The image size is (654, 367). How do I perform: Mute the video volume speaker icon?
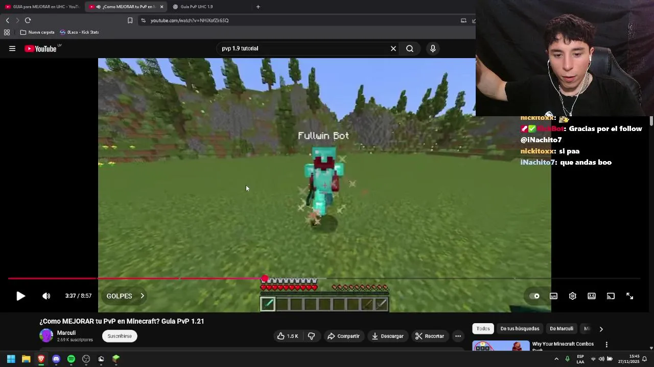[x=46, y=296]
